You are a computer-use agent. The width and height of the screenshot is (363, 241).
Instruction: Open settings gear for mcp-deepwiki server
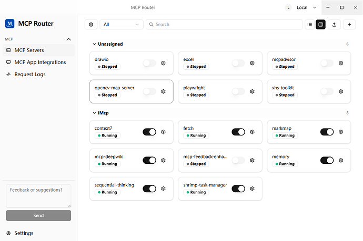(x=163, y=160)
